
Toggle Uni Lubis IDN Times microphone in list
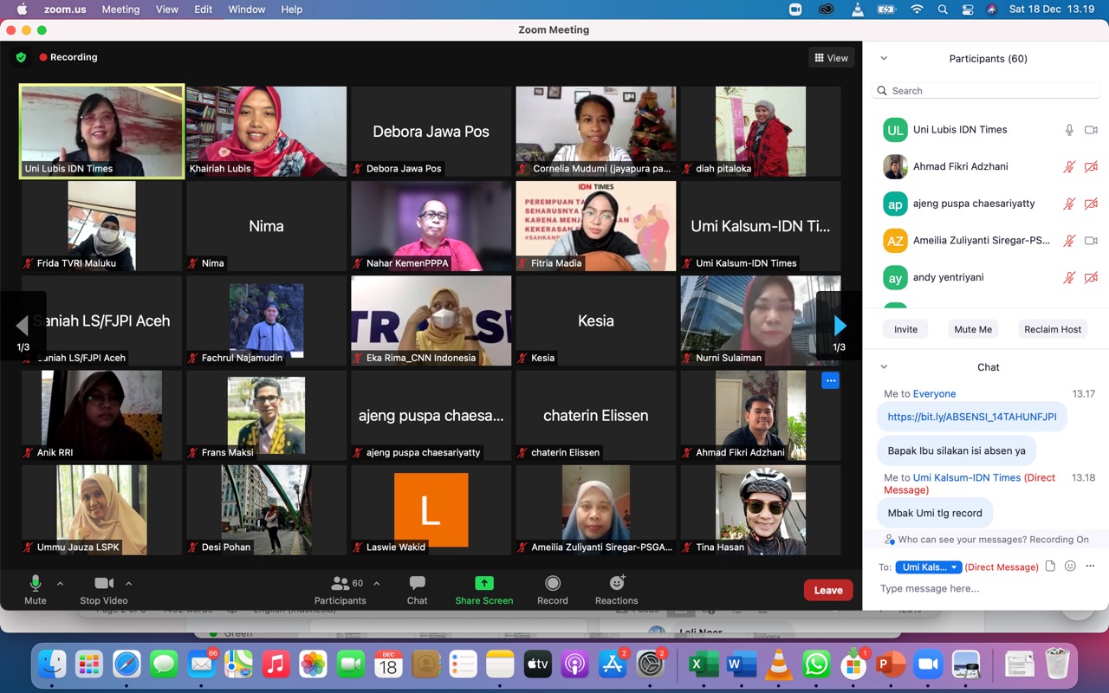[x=1069, y=130]
